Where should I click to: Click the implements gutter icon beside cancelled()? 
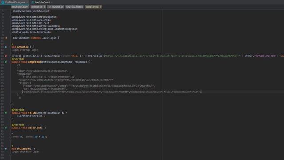tap(6, 128)
